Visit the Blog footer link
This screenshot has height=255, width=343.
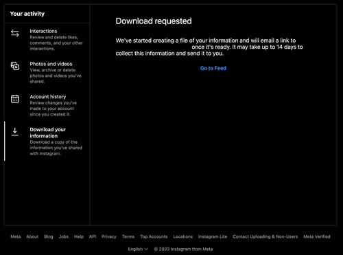[x=49, y=236]
